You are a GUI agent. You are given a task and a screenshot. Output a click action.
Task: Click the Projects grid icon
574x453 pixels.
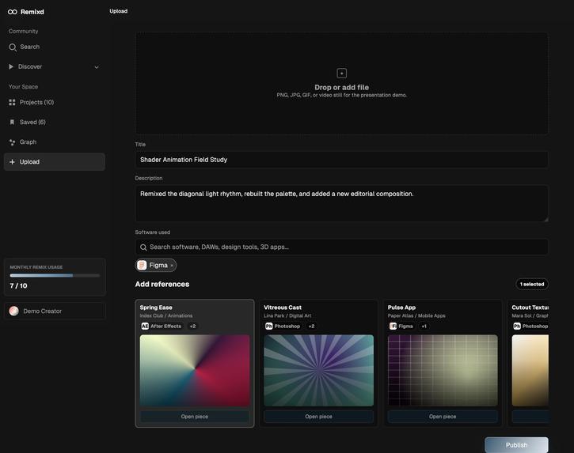(12, 102)
